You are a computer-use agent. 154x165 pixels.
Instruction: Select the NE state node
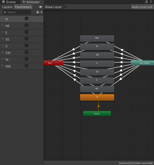tap(97, 89)
